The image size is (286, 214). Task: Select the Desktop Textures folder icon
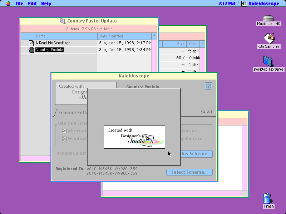click(268, 61)
